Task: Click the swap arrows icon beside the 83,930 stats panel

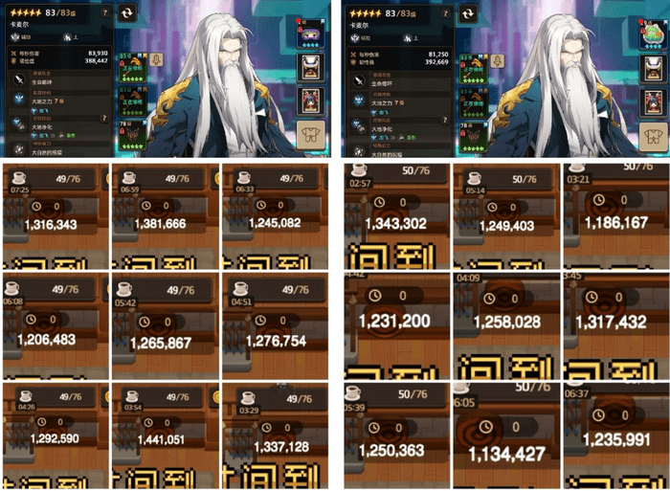Action: click(x=127, y=13)
